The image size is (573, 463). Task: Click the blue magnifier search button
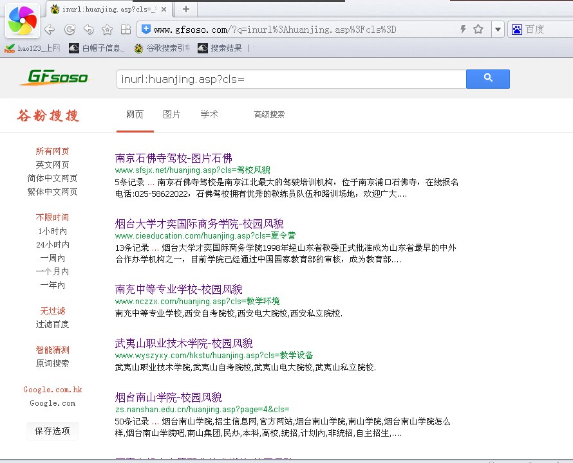pyautogui.click(x=488, y=79)
